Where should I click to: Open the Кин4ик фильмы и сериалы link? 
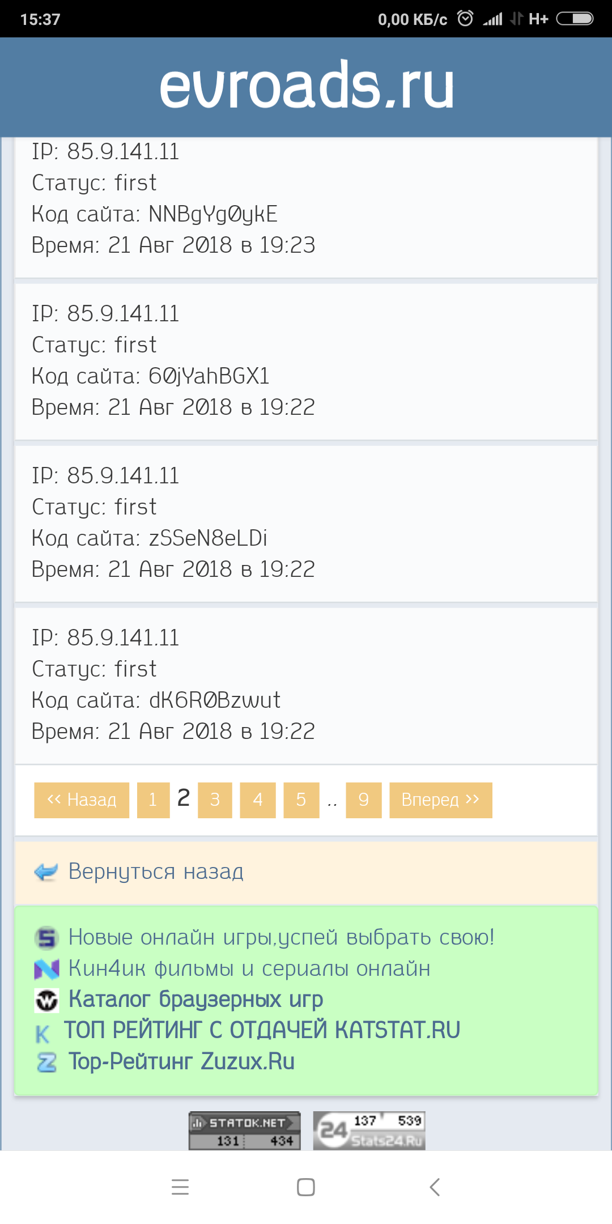pos(249,969)
